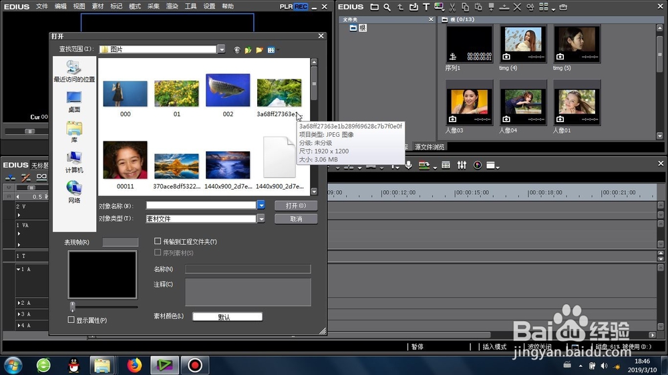
Task: Open the 设置 menu
Action: (x=209, y=7)
